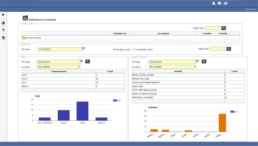Open settings via the gear icon

[220, 3]
